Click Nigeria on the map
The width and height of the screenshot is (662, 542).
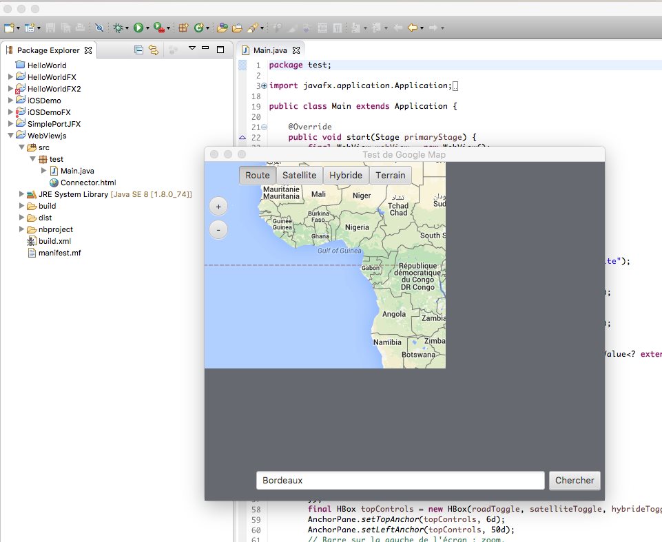[x=357, y=227]
